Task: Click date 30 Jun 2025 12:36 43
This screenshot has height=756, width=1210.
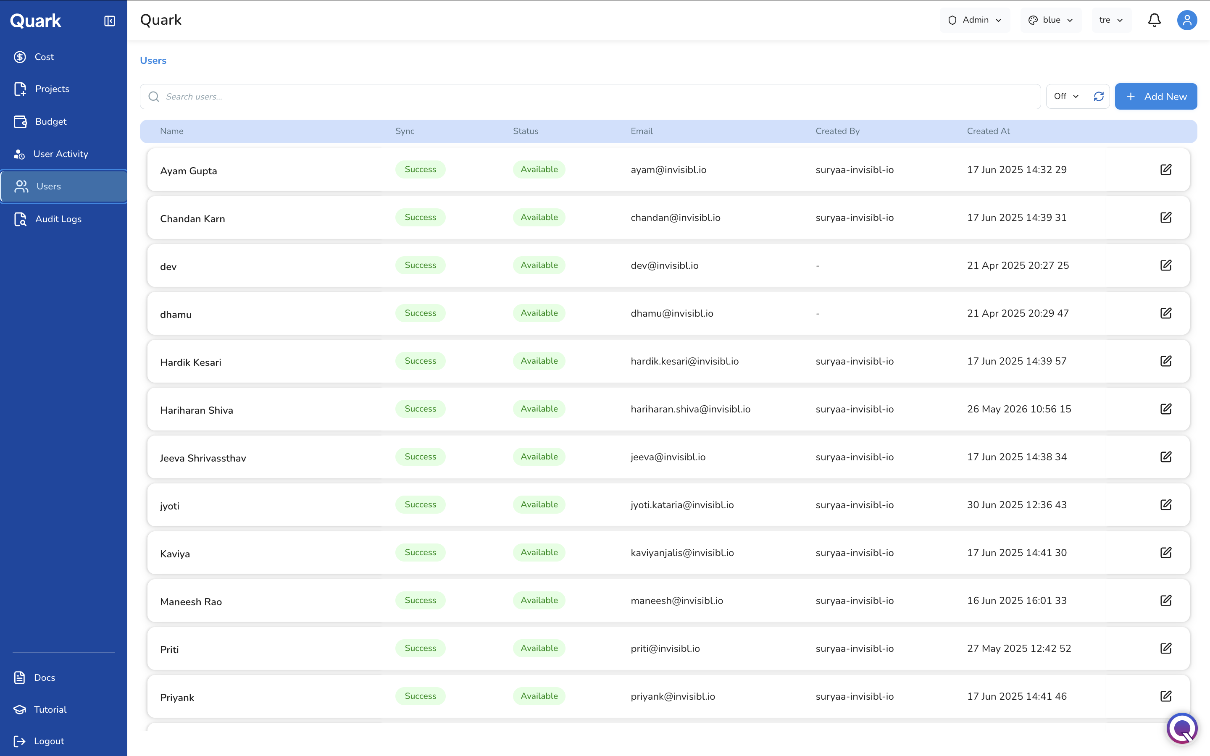Action: 1016,504
